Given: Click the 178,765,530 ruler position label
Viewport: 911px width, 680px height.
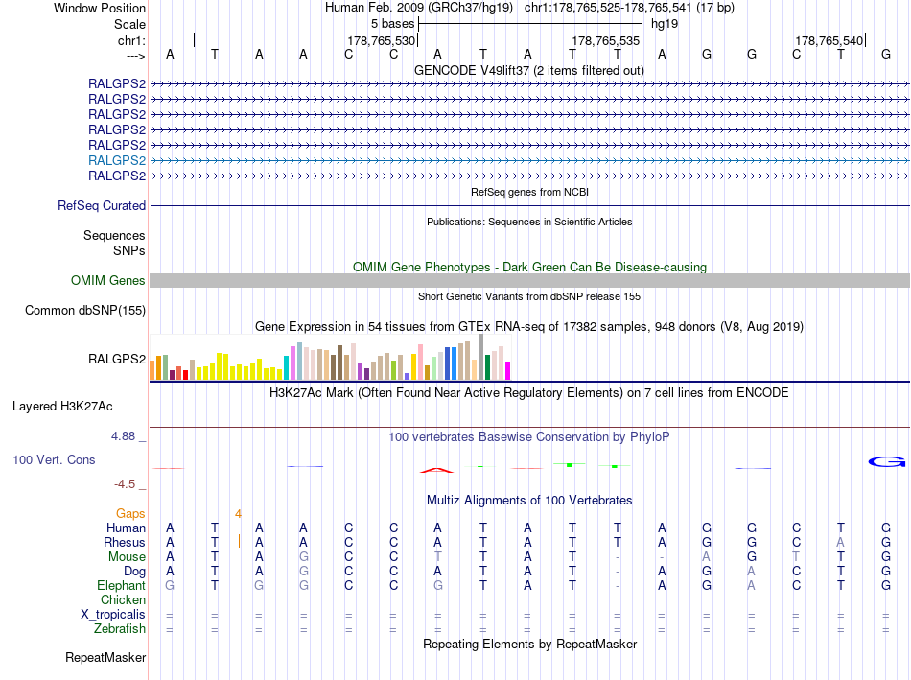Looking at the screenshot, I should (x=381, y=40).
